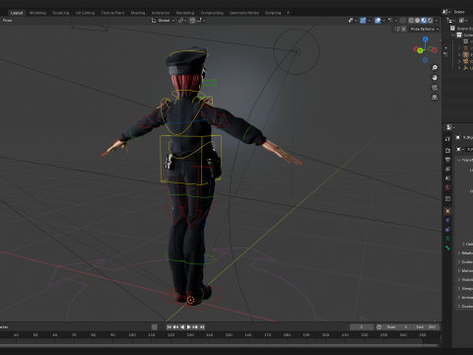Open the green Armature data tab
Viewport: 473px width, 355px height.
pyautogui.click(x=447, y=239)
